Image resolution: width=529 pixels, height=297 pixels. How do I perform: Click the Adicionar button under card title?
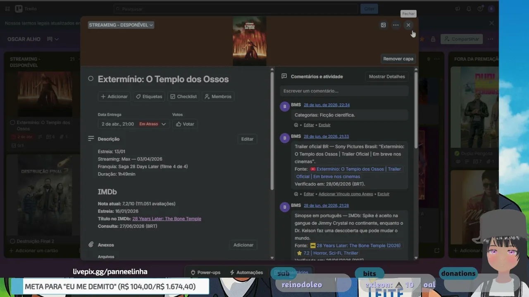[x=114, y=97]
